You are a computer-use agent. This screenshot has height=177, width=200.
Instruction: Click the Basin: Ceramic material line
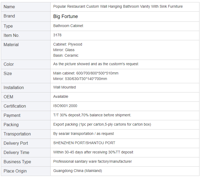[x=66, y=56]
